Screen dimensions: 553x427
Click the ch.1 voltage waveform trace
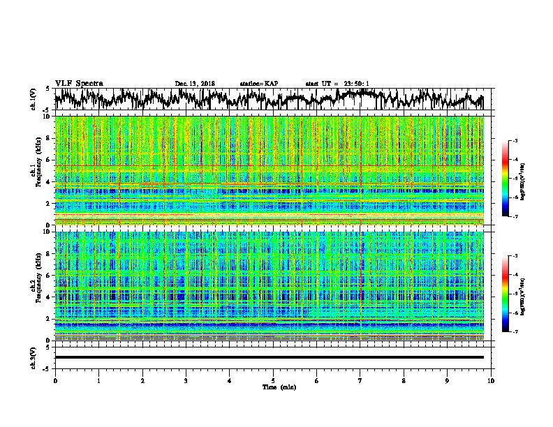pyautogui.click(x=269, y=99)
